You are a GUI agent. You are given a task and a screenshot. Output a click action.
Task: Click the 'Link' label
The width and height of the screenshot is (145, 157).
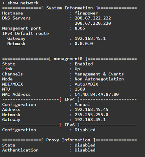[7, 69]
